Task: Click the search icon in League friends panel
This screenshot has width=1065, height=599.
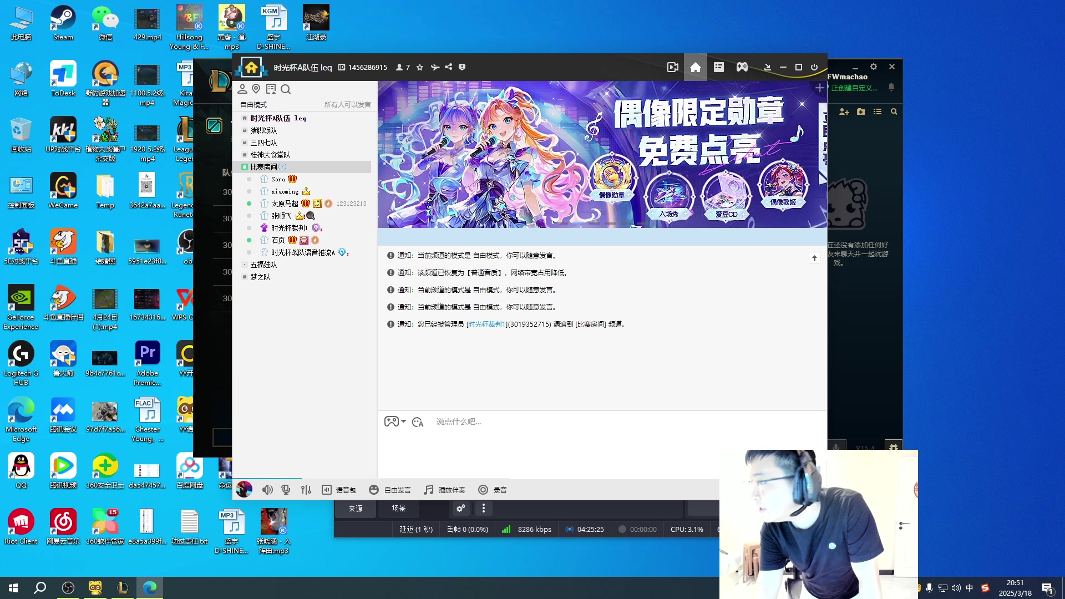Action: [x=894, y=111]
